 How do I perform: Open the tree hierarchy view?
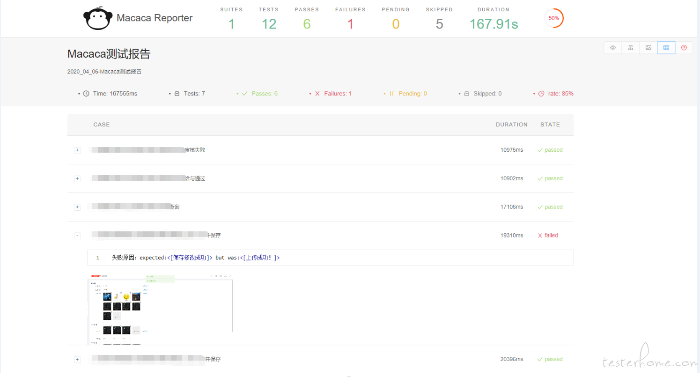(x=631, y=48)
